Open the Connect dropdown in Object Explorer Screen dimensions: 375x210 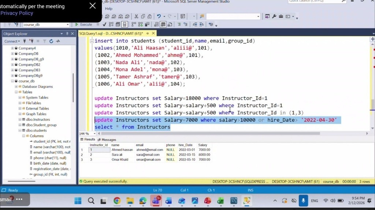pos(12,41)
